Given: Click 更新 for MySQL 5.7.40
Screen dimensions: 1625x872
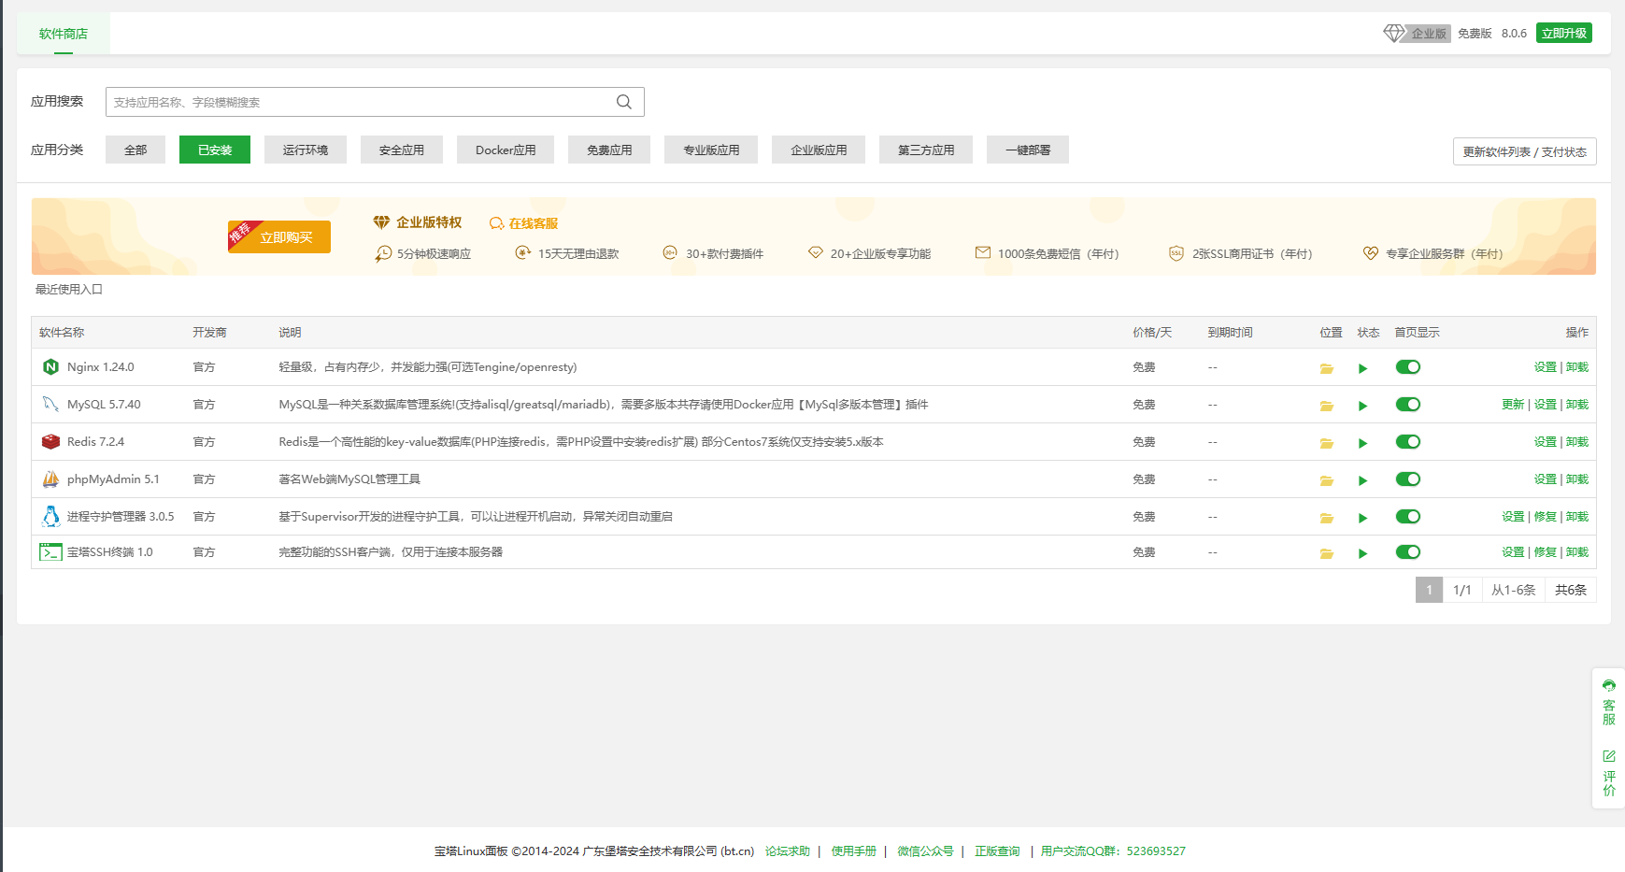Looking at the screenshot, I should tap(1513, 405).
